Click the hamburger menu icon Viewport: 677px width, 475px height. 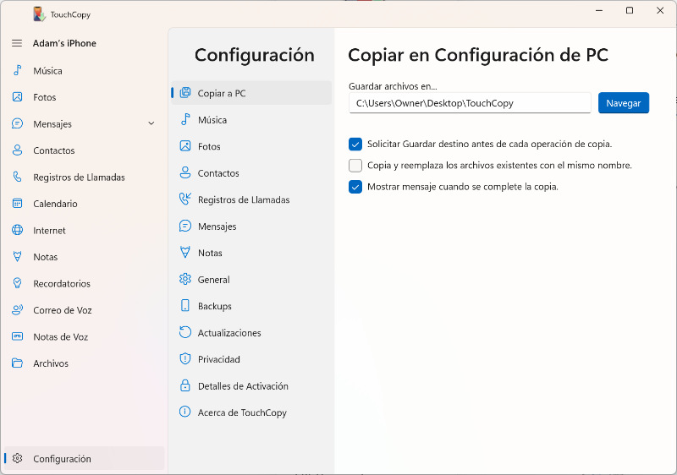[17, 43]
